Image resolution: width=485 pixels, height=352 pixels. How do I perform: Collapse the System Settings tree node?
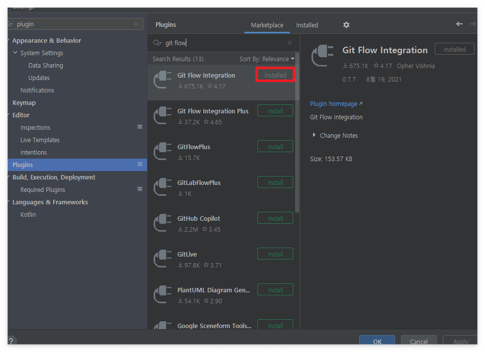pos(15,53)
